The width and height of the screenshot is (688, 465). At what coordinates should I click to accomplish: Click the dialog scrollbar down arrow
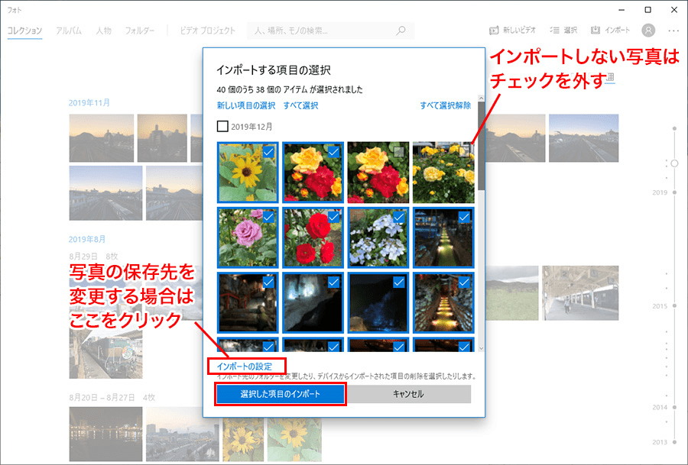point(481,348)
